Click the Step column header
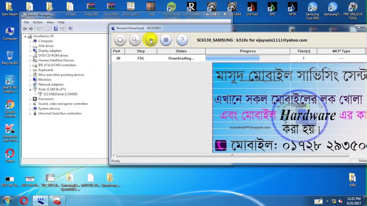 (141, 51)
